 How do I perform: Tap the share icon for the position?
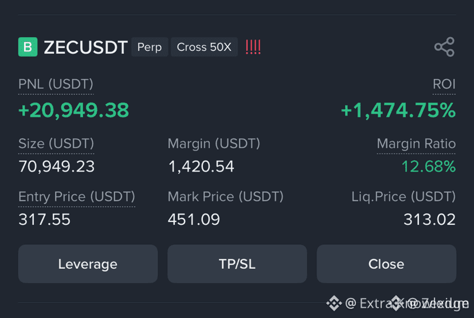point(444,47)
